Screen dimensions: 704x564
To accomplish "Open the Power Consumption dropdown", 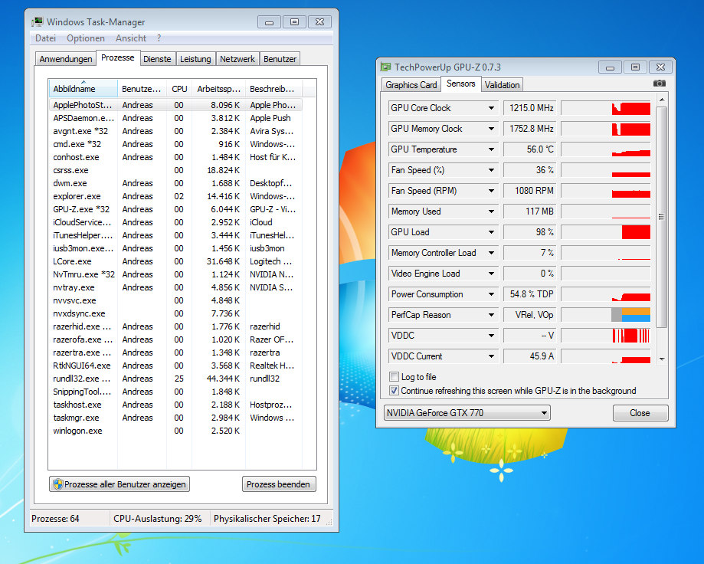I will (x=491, y=294).
